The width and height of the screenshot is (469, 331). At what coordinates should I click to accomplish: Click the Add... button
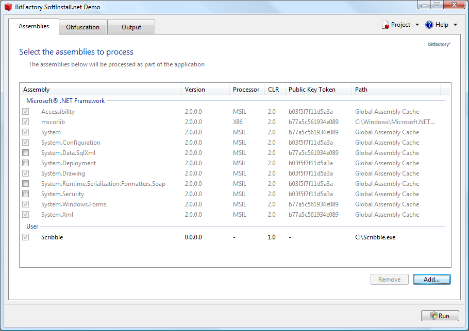(431, 280)
